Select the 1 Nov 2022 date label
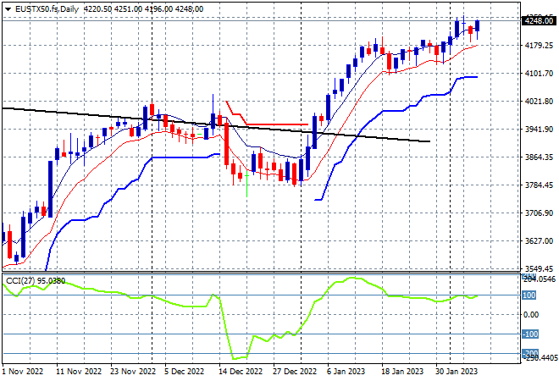This screenshot has height=381, width=559. (23, 372)
